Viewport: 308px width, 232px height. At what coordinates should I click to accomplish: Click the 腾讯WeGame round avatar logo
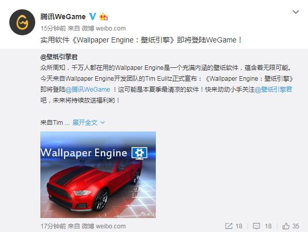[22, 22]
